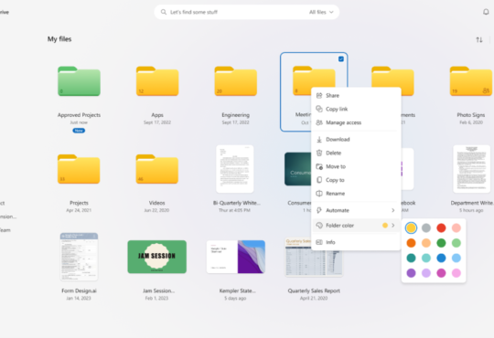This screenshot has height=338, width=494.
Task: Open the Apps folder icon
Action: 157,81
